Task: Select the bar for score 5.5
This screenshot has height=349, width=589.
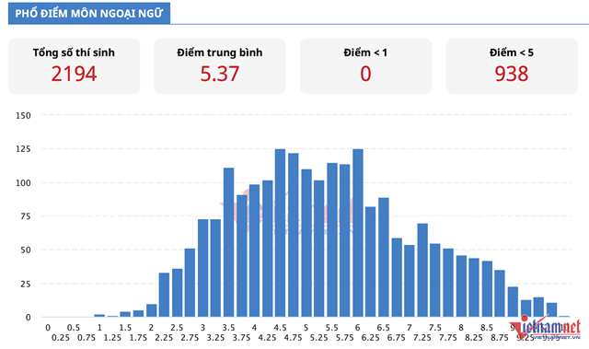Action: tap(331, 239)
